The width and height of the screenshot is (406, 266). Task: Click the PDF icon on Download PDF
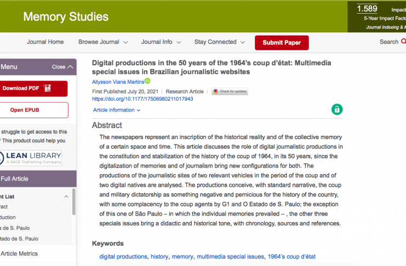[x=47, y=88]
